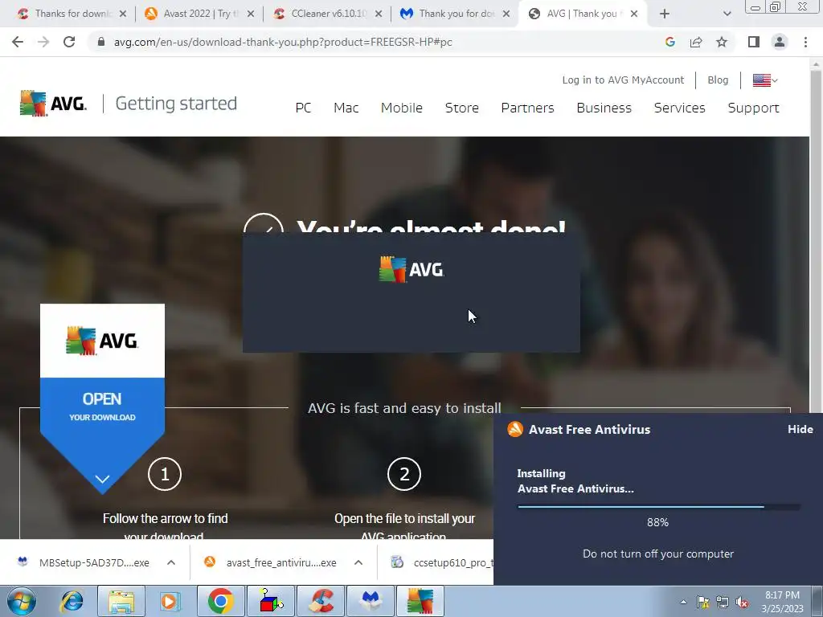Viewport: 823px width, 617px height.
Task: Close the Avast 2022 tab
Action: click(x=251, y=14)
